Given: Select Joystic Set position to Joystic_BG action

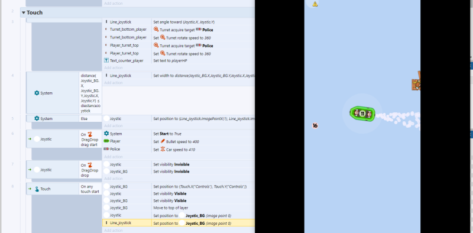Looking at the screenshot, I should coord(192,215).
